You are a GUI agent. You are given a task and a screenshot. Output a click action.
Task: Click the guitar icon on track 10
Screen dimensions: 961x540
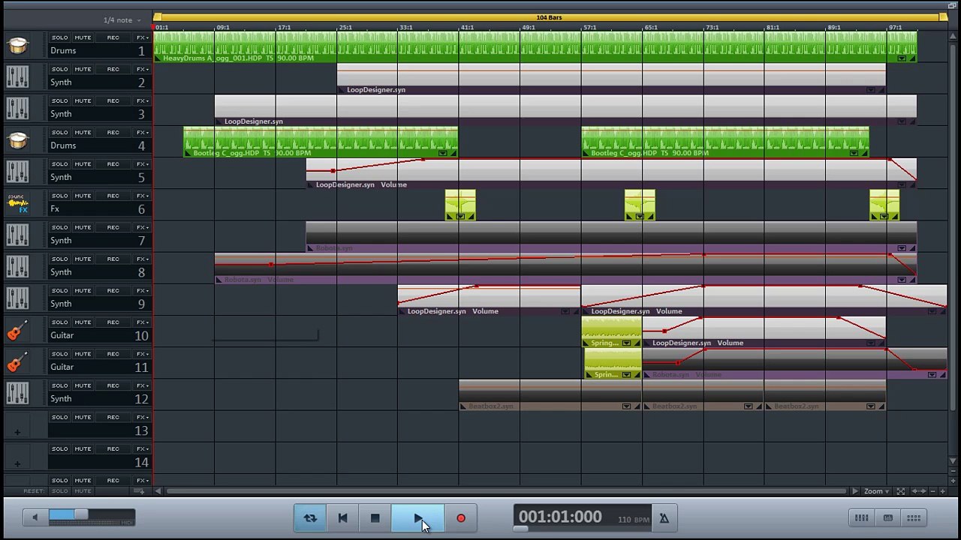click(x=17, y=331)
